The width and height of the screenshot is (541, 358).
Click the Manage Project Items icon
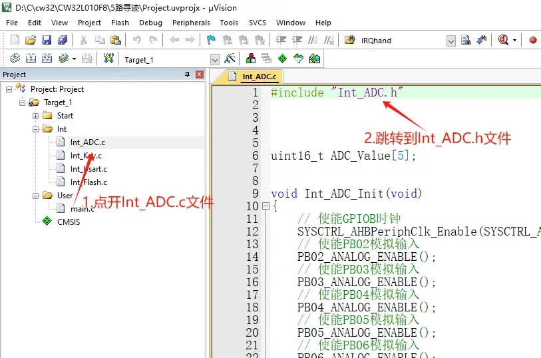[x=251, y=59]
